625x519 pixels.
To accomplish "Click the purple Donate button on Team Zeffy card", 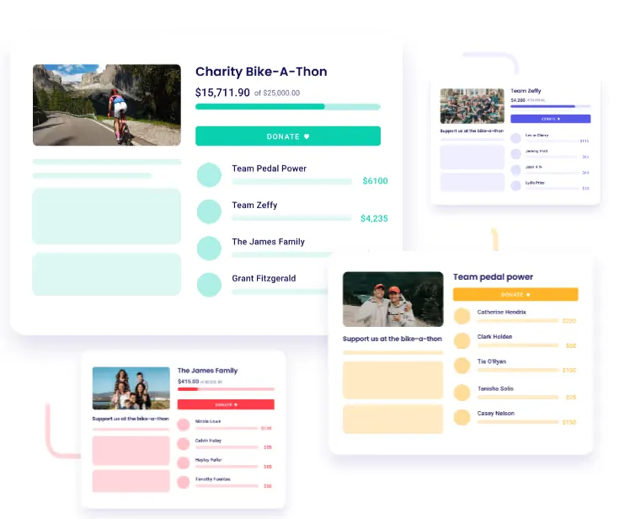I will point(551,119).
